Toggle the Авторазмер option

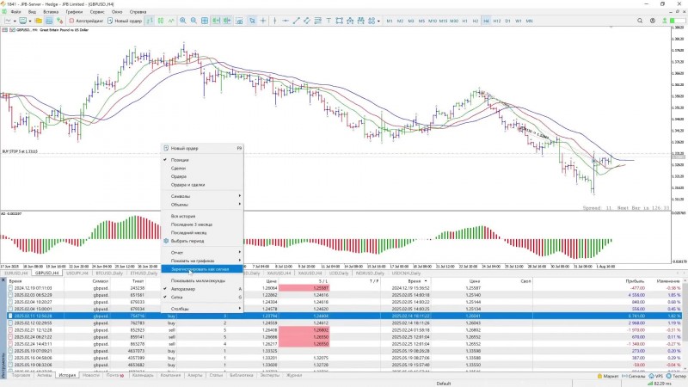click(182, 288)
